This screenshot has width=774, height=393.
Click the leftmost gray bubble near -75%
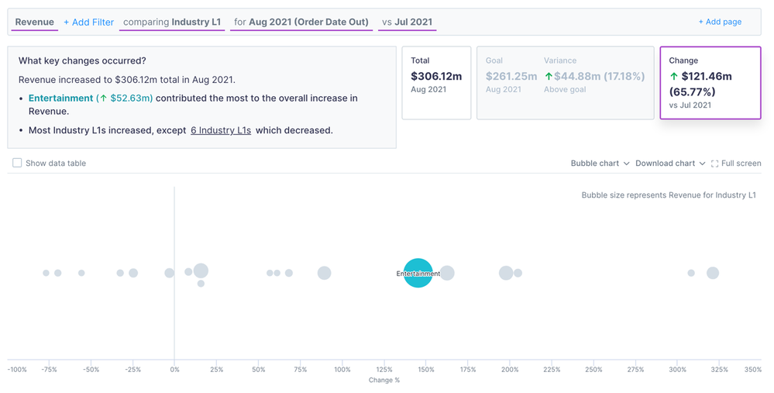(x=46, y=273)
